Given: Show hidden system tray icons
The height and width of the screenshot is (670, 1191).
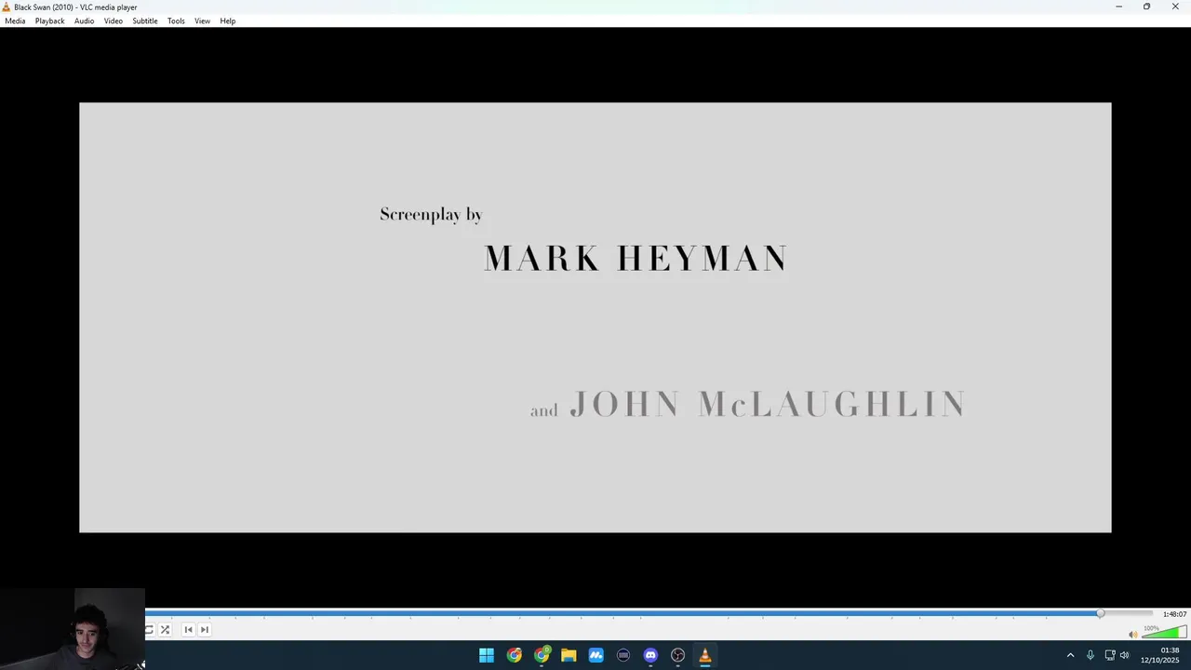Looking at the screenshot, I should 1070,655.
